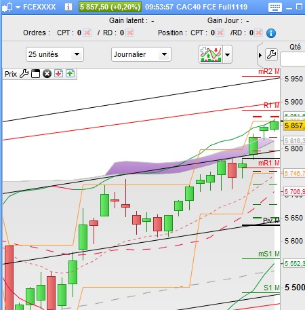The height and width of the screenshot is (310, 305).
Task: Open Prix panel wrench settings
Action: 24,74
